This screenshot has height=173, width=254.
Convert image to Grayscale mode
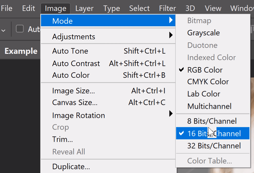pos(203,33)
